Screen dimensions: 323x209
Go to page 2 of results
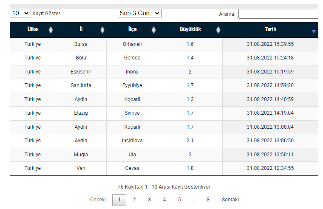coord(134,200)
